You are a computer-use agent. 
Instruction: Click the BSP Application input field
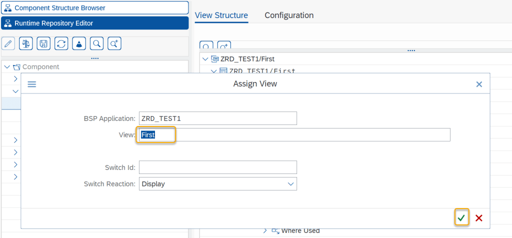click(217, 118)
